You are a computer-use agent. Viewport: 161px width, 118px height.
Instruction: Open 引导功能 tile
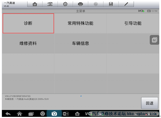point(133,23)
